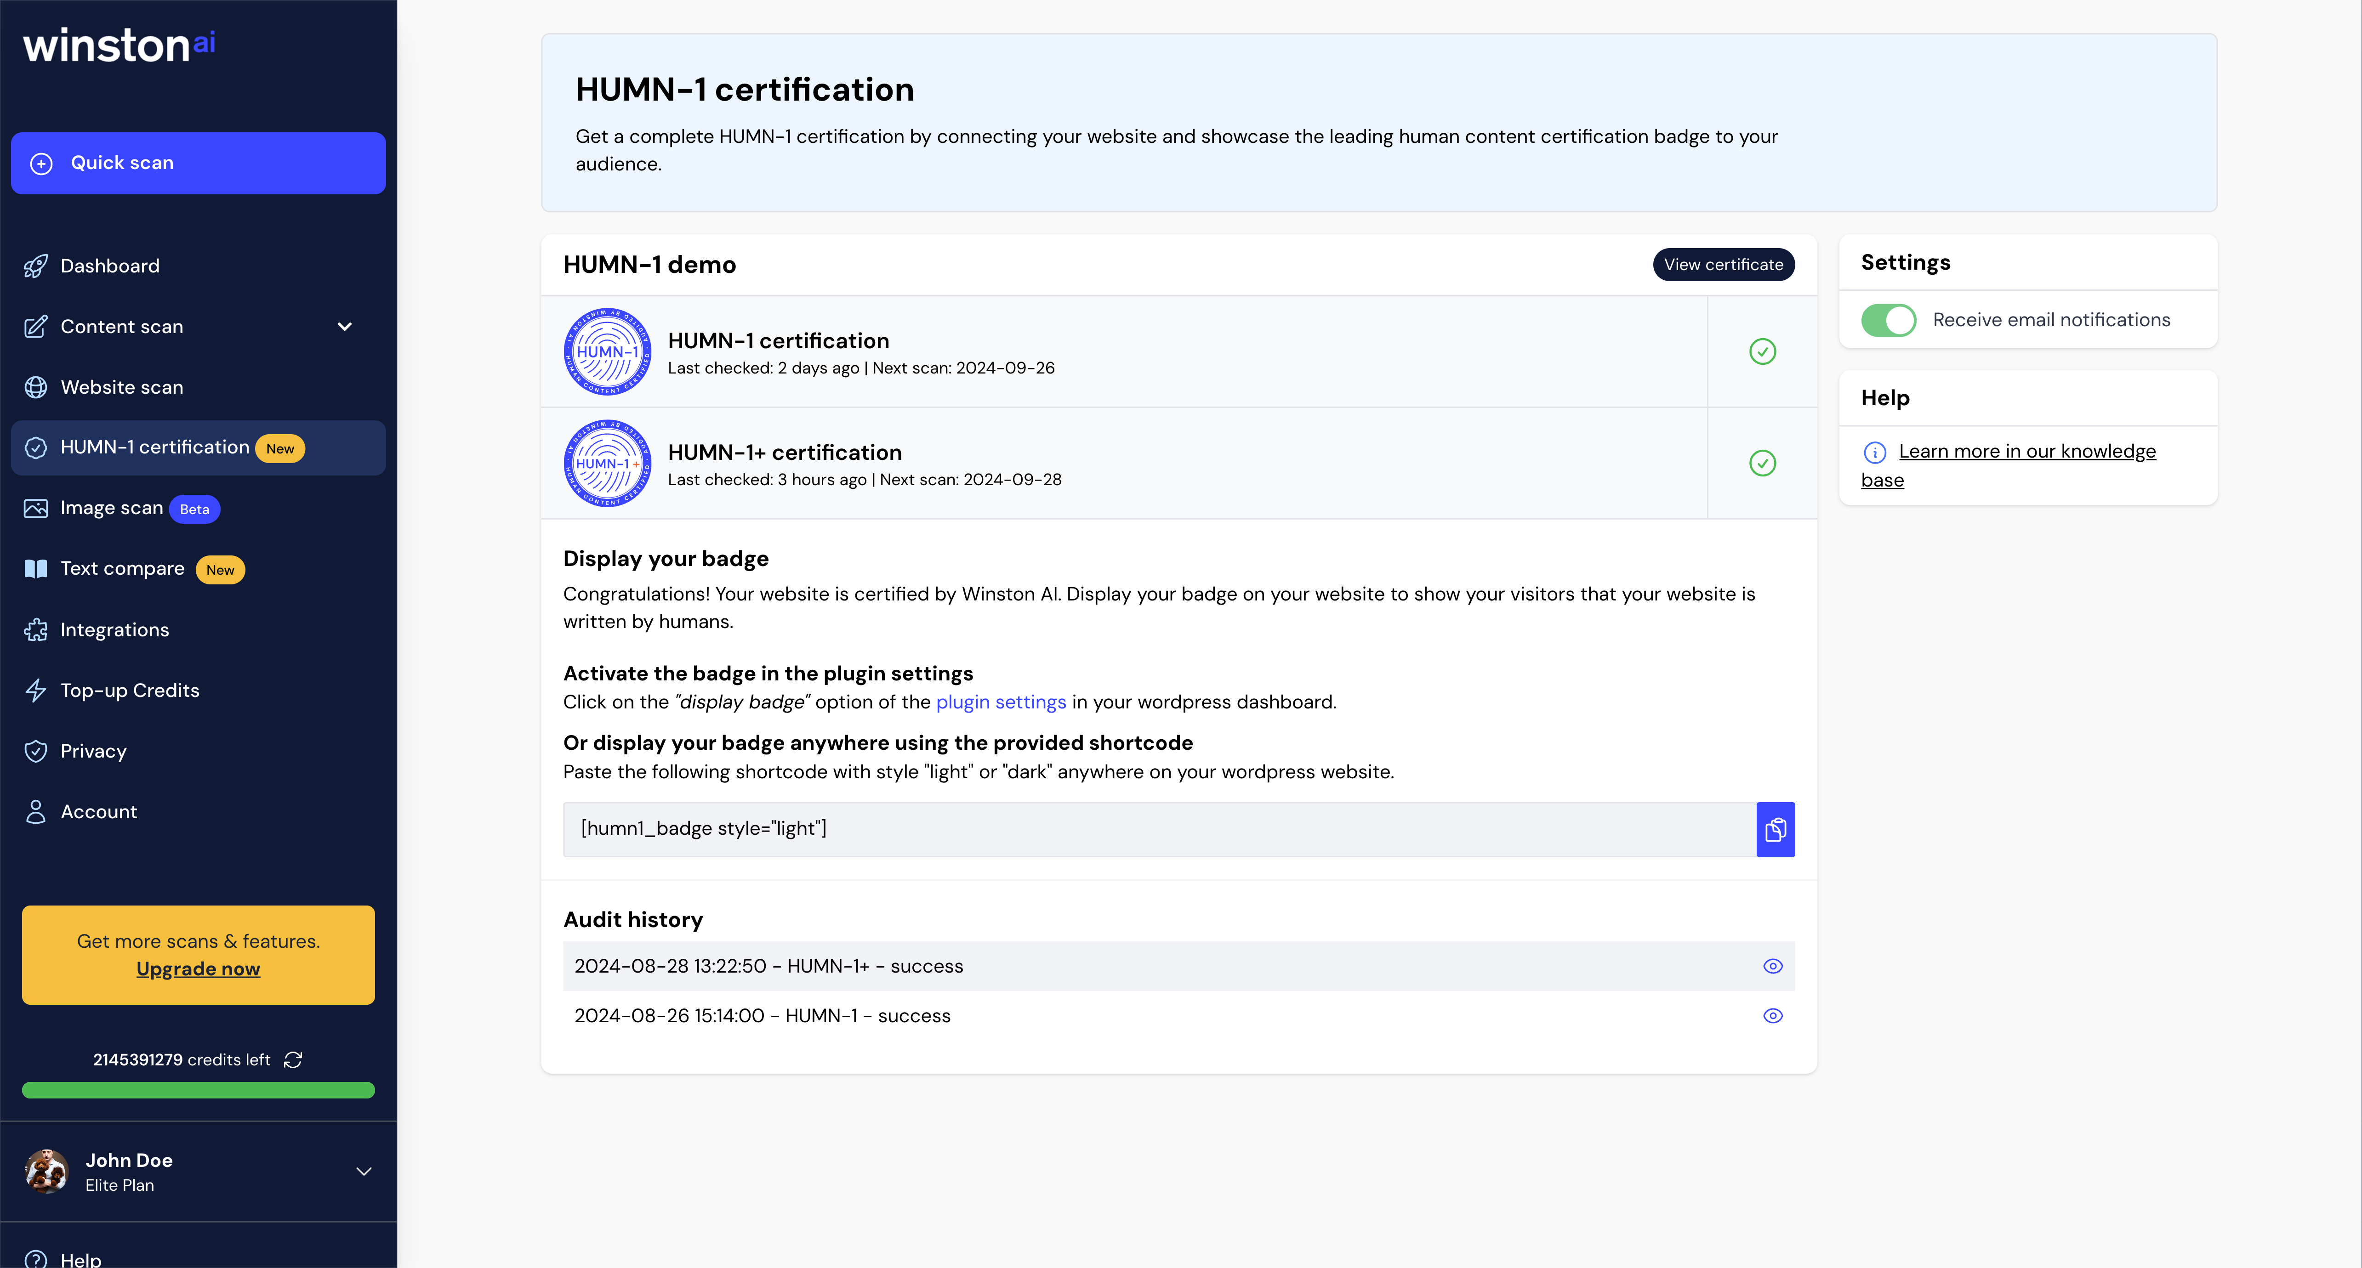Screen dimensions: 2362x1268
Task: Click the Help question mark icon
Action: (x=36, y=1259)
